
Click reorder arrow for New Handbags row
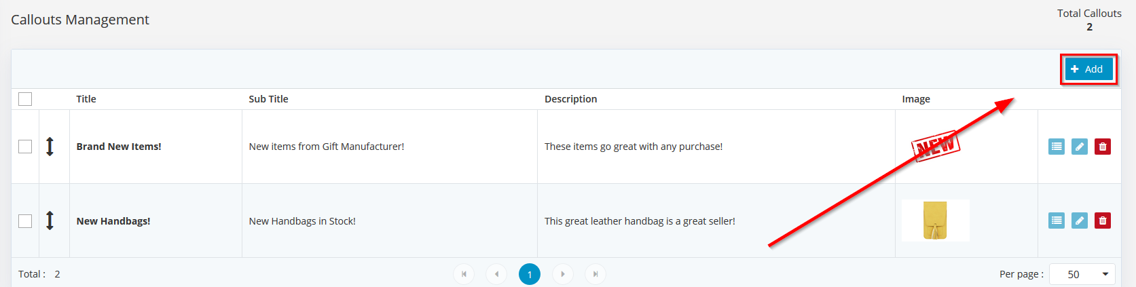coord(50,221)
